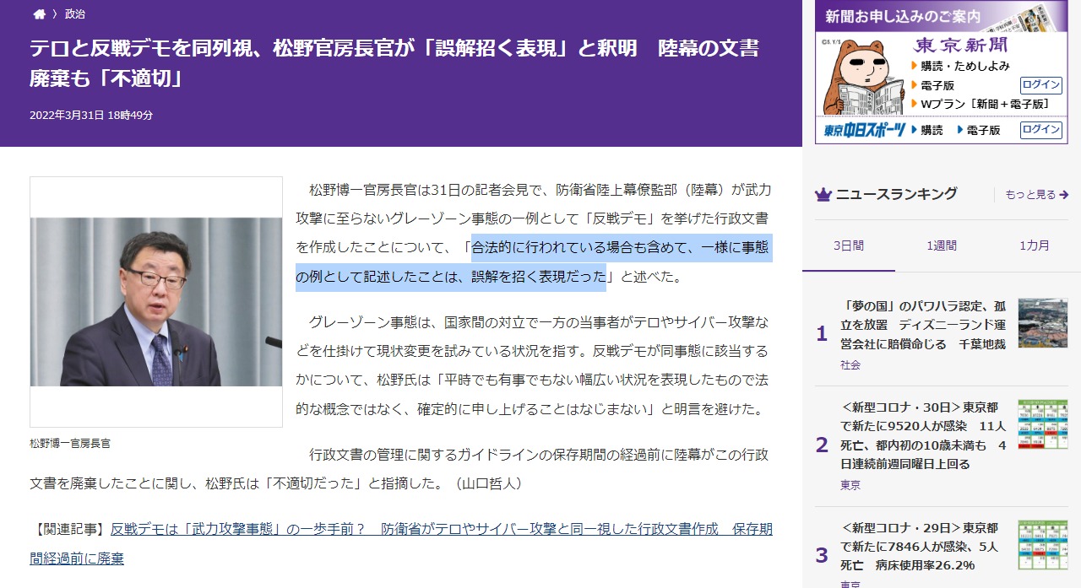
Task: Click 東京中日スポーツ logo
Action: 866,130
